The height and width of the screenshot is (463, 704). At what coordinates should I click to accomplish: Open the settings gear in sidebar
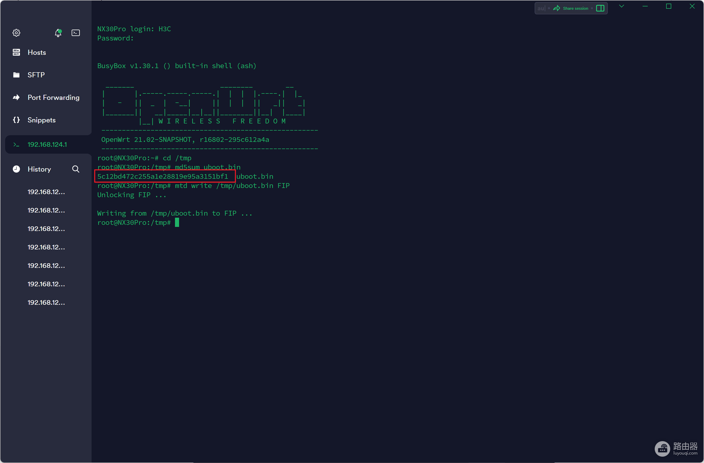tap(16, 33)
